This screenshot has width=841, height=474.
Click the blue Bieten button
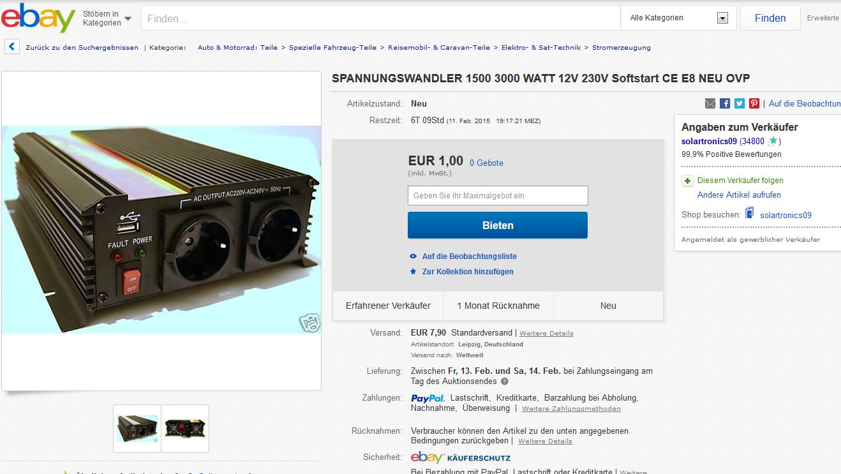(x=498, y=225)
